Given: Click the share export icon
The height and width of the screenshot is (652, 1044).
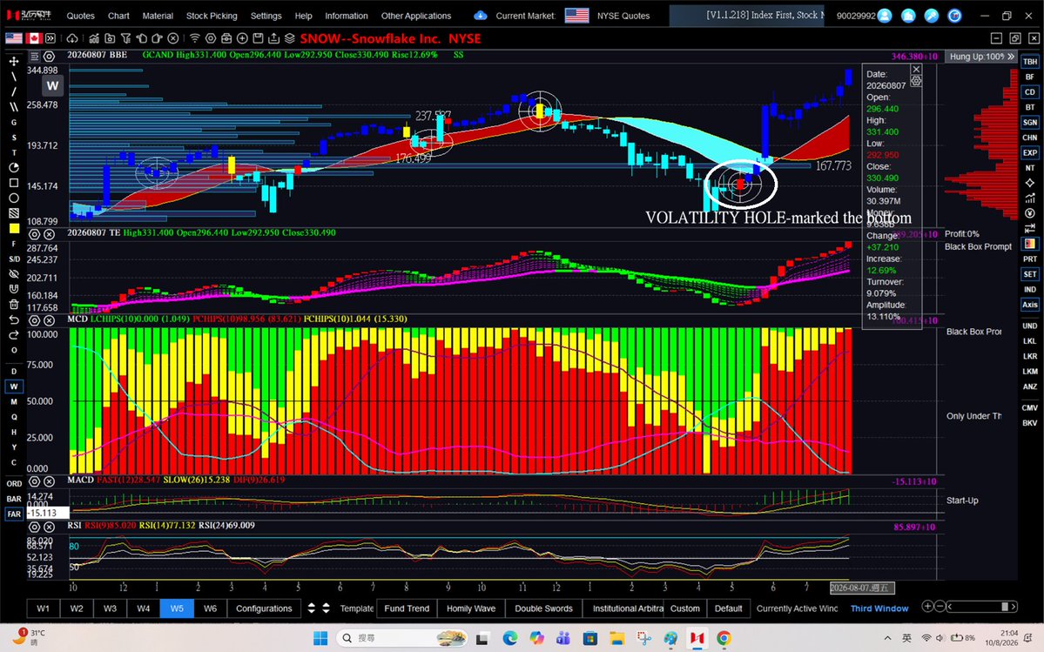Looking at the screenshot, I should (x=273, y=38).
